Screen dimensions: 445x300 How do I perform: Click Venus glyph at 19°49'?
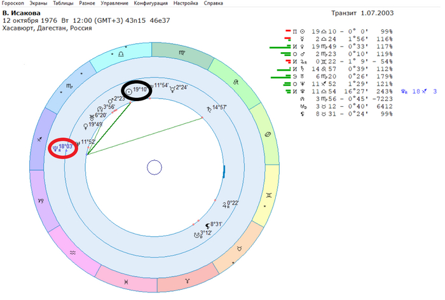(x=85, y=126)
